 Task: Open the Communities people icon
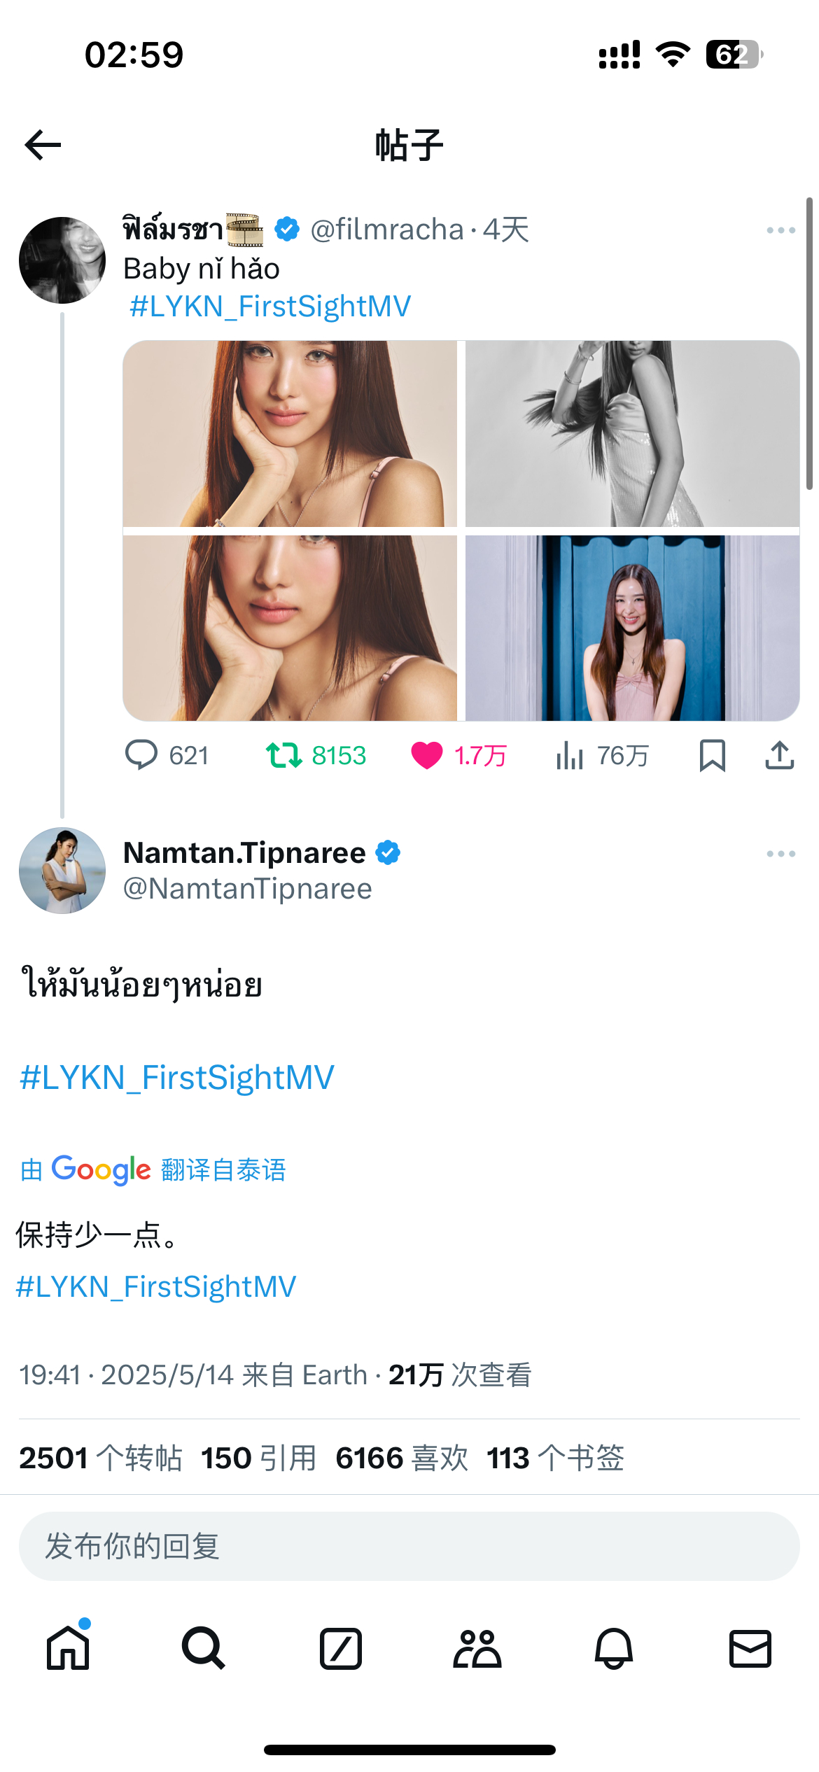[477, 1649]
